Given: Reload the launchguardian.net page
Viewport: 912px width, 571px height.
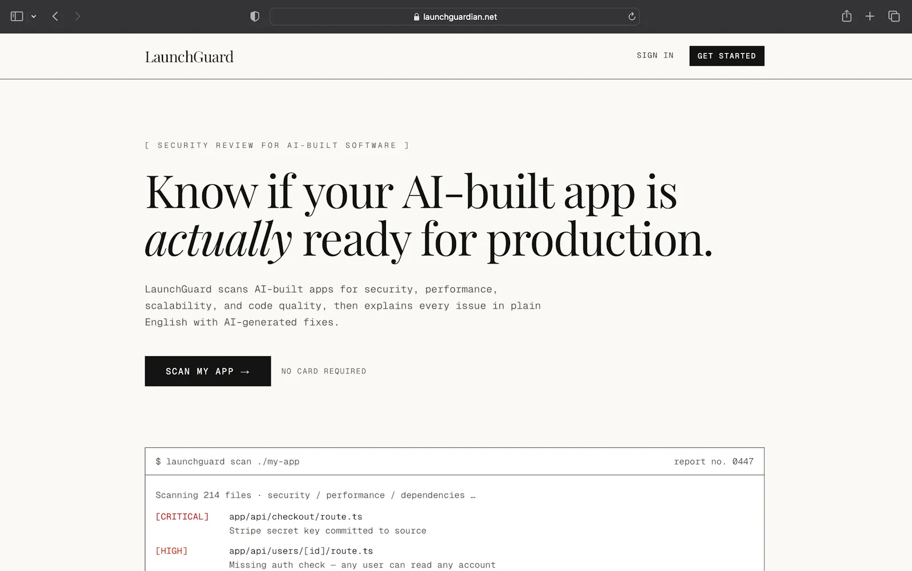Looking at the screenshot, I should (x=632, y=17).
